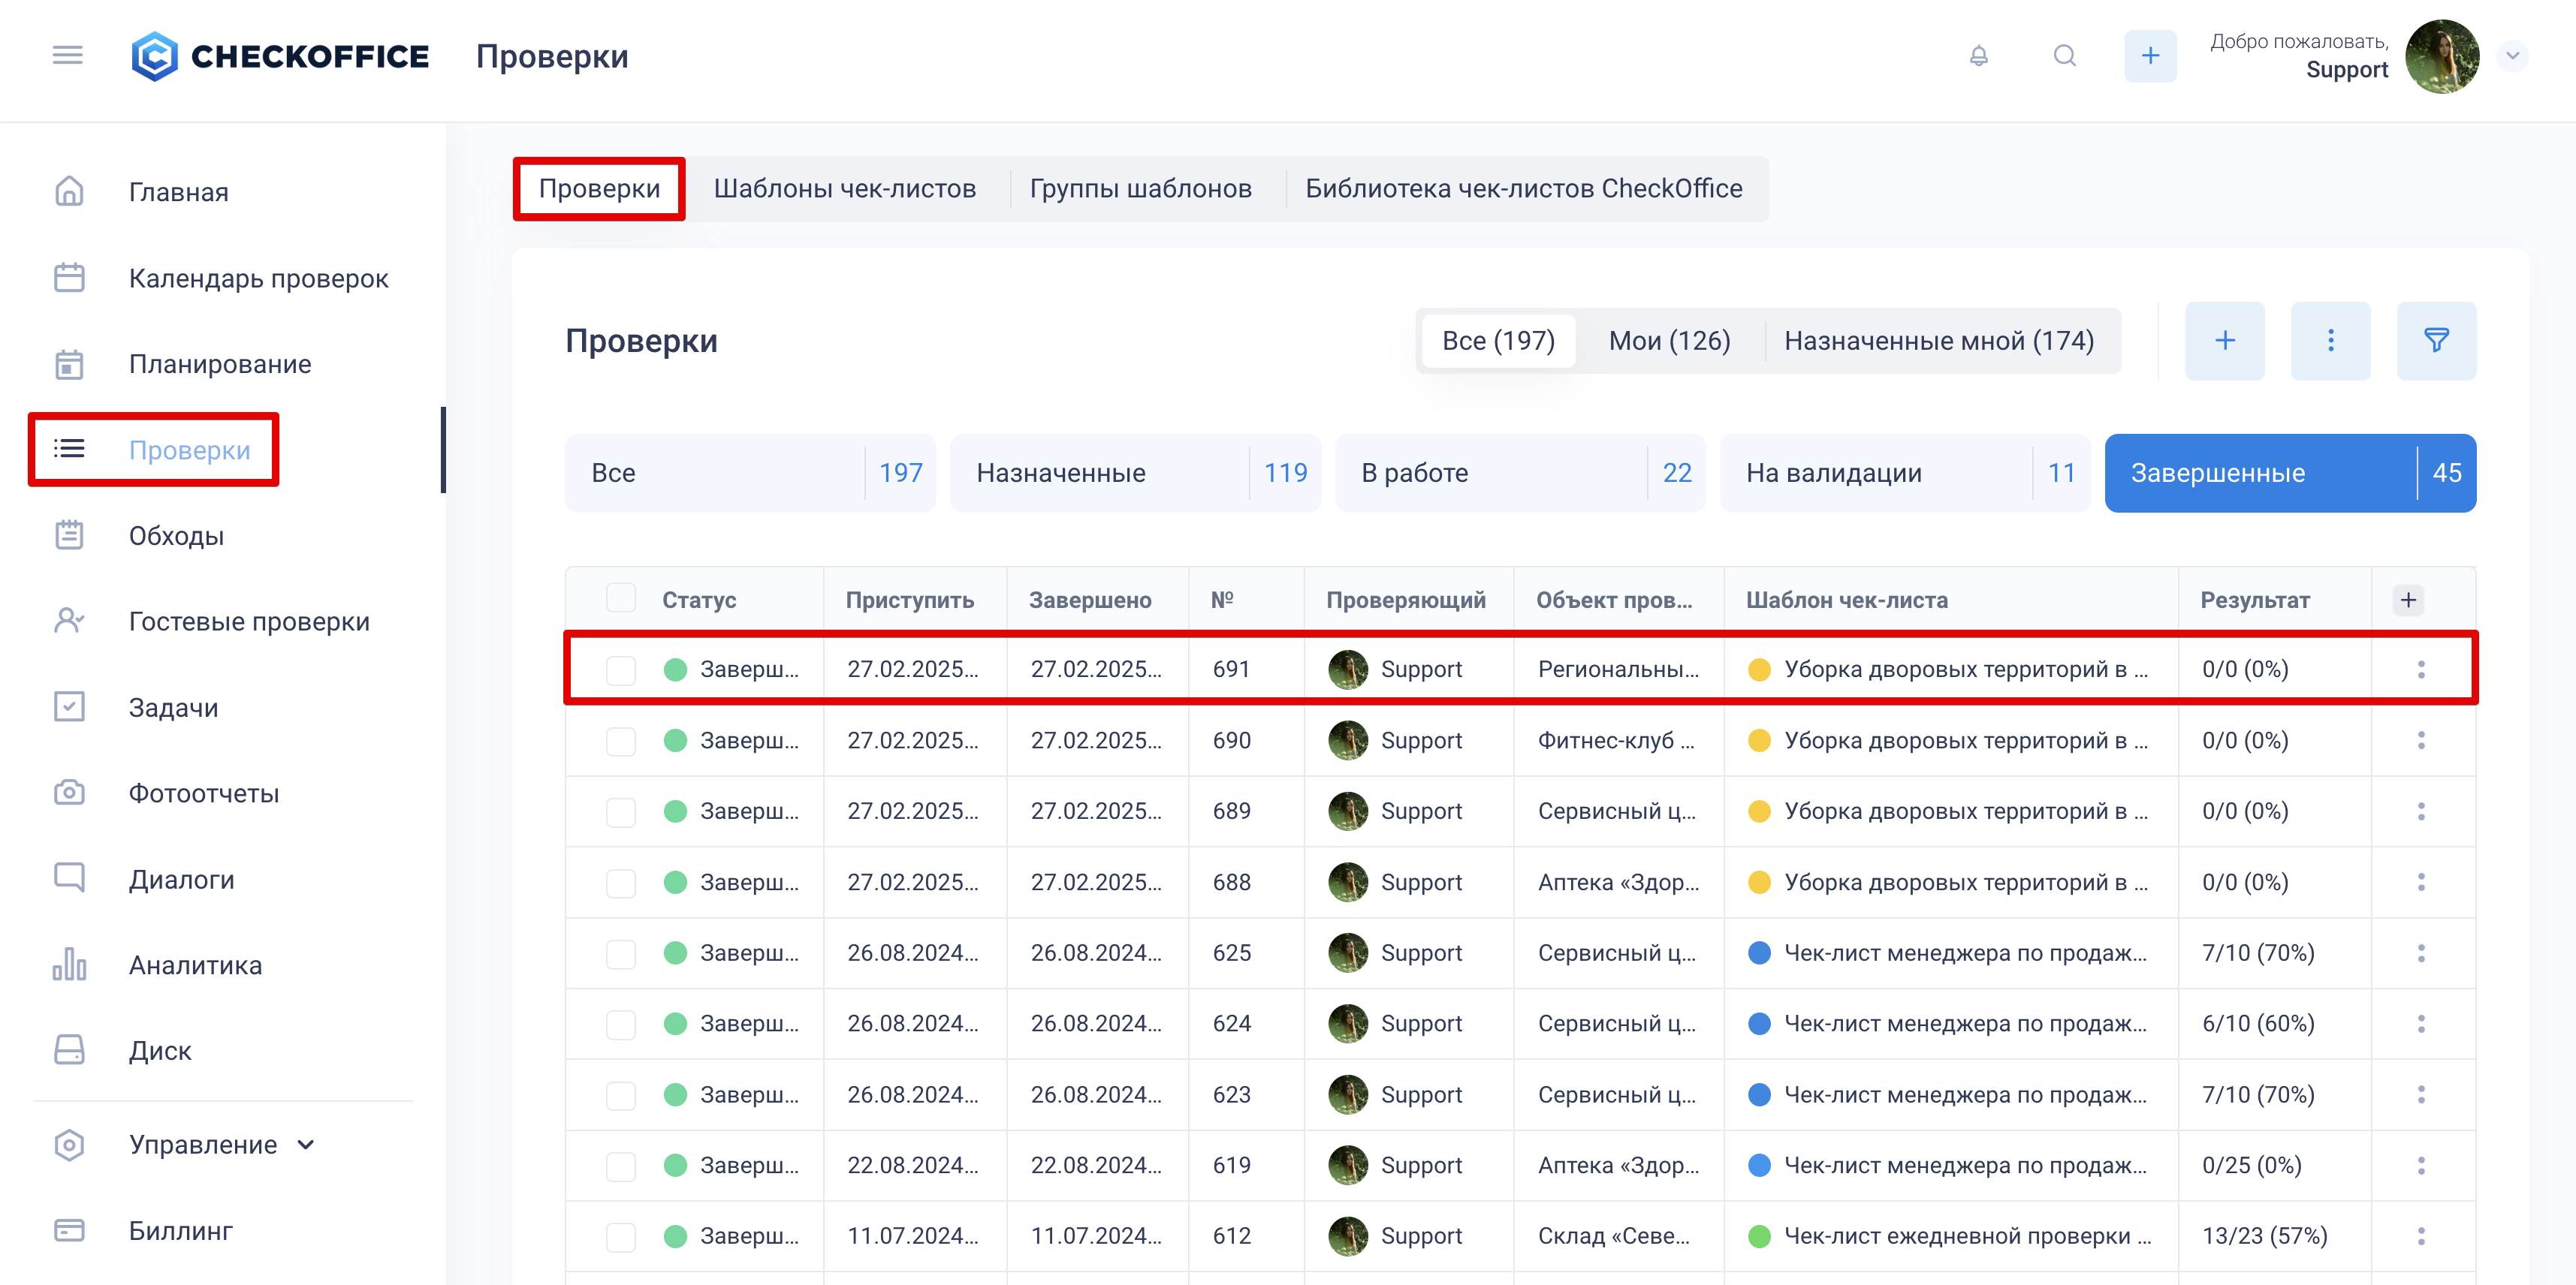2576x1285 pixels.
Task: Open the notifications bell icon
Action: [1978, 56]
